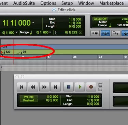The image size is (128, 125).
Task: Select the 90 BPM tempo marker
Action: [23, 52]
